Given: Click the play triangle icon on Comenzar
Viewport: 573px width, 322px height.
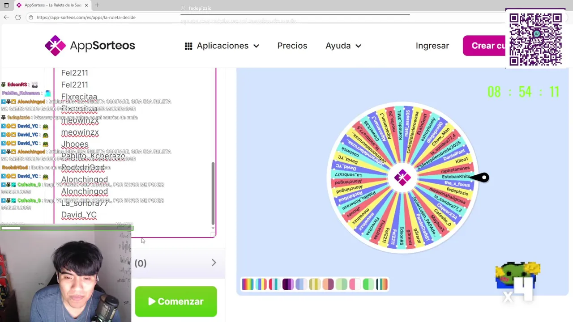Looking at the screenshot, I should point(152,301).
